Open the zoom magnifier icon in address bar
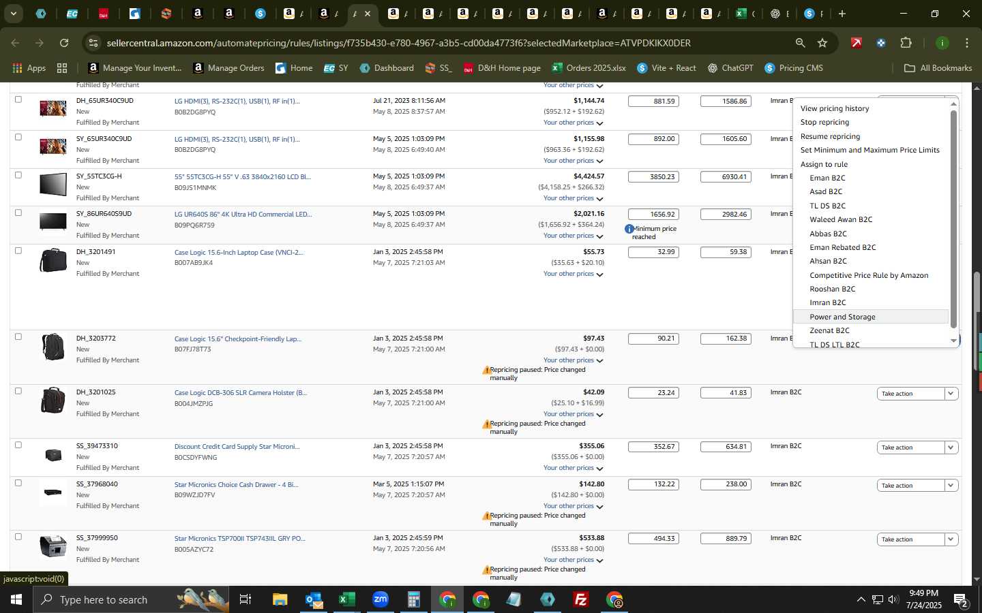This screenshot has height=613, width=982. [800, 43]
